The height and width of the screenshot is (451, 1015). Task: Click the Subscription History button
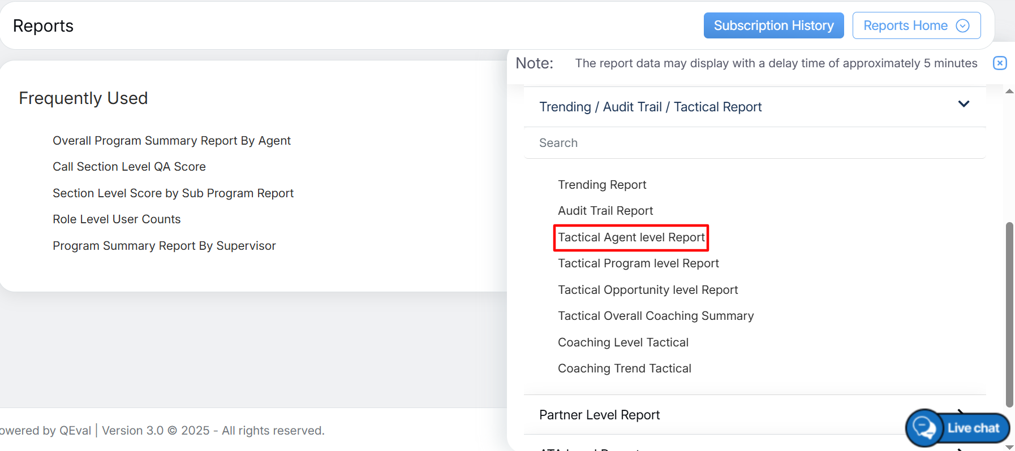pos(773,26)
